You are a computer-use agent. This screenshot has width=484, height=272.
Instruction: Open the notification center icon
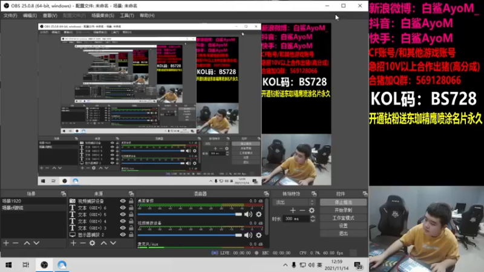coord(358,265)
